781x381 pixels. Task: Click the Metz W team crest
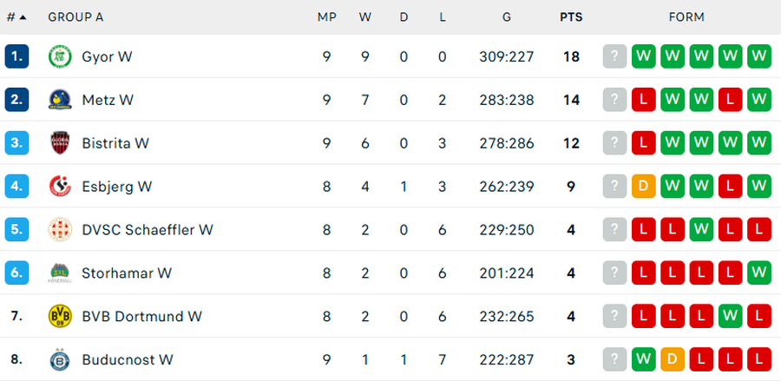59,100
